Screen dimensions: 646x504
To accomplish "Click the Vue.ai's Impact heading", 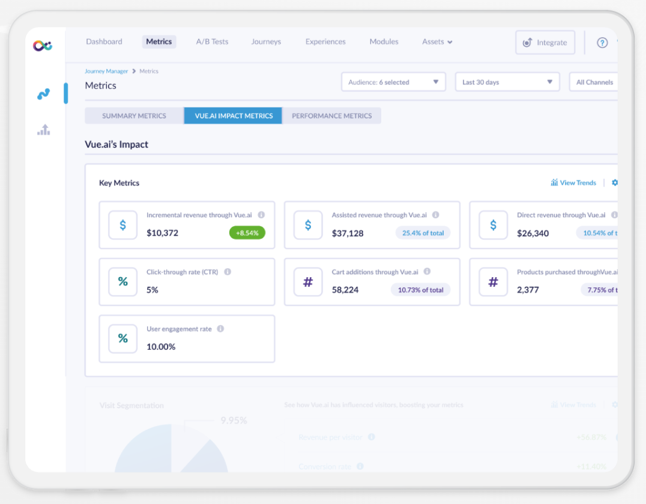I will (x=116, y=145).
